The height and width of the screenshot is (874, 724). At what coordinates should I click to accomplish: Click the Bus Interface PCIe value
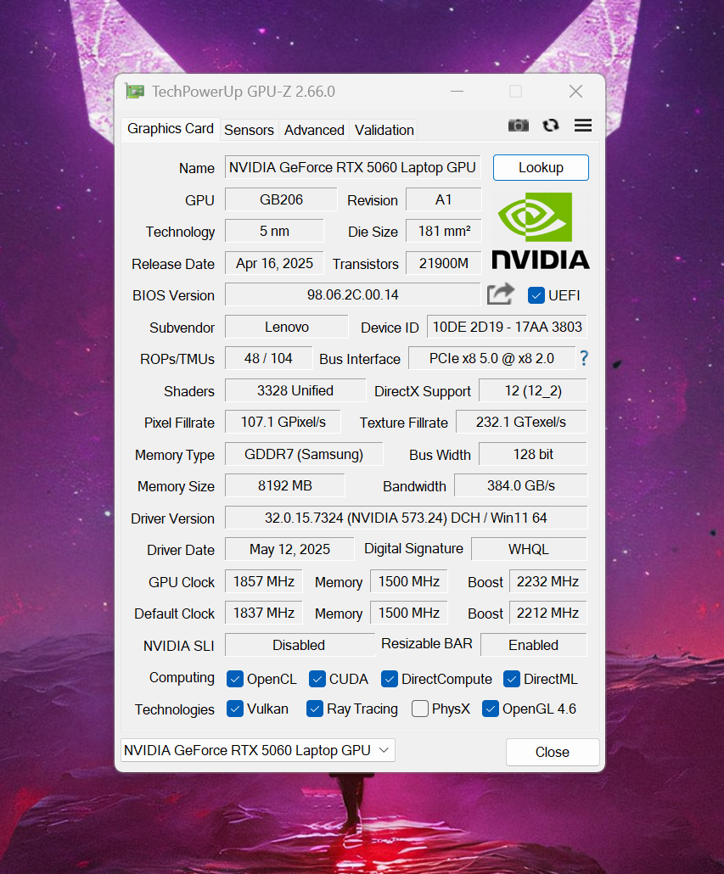[x=491, y=358]
